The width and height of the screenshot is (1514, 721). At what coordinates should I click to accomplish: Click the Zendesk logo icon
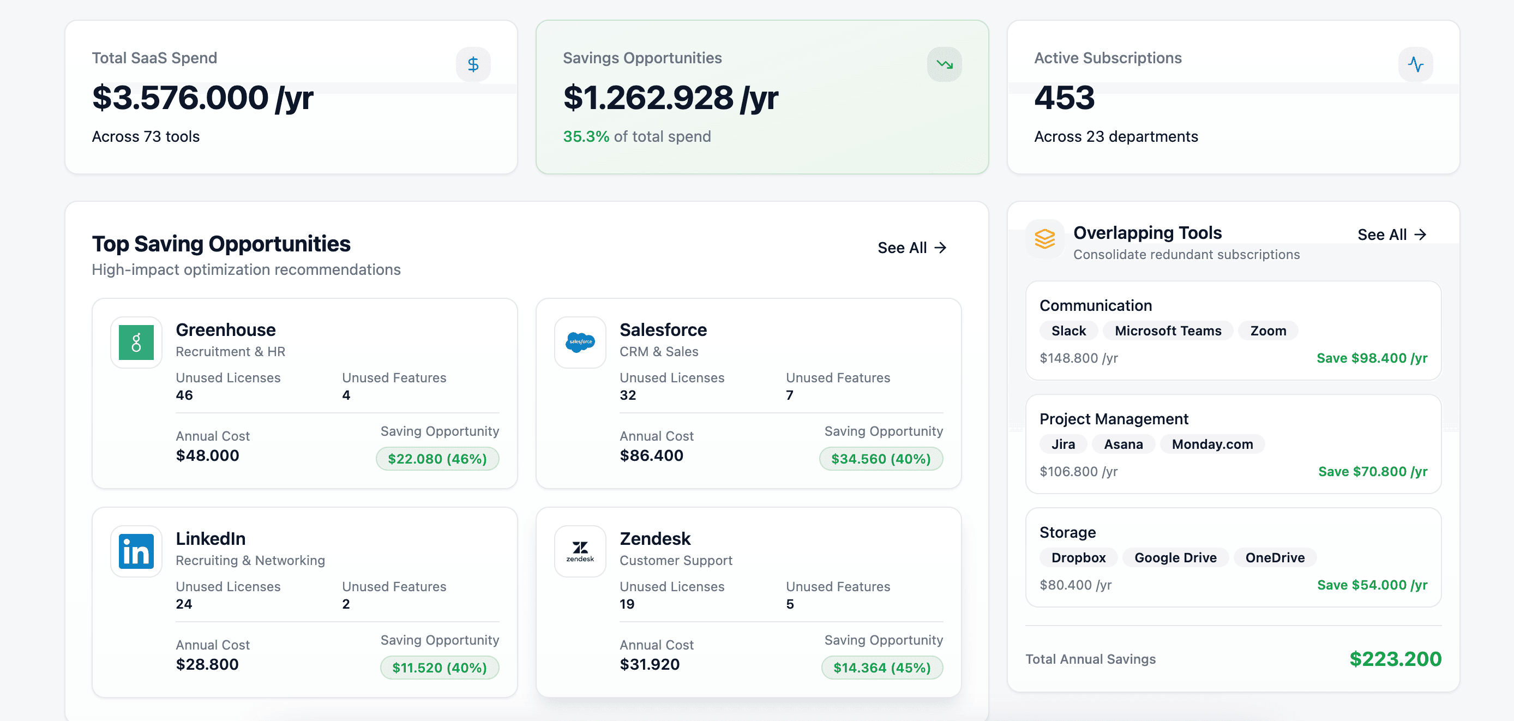(580, 551)
